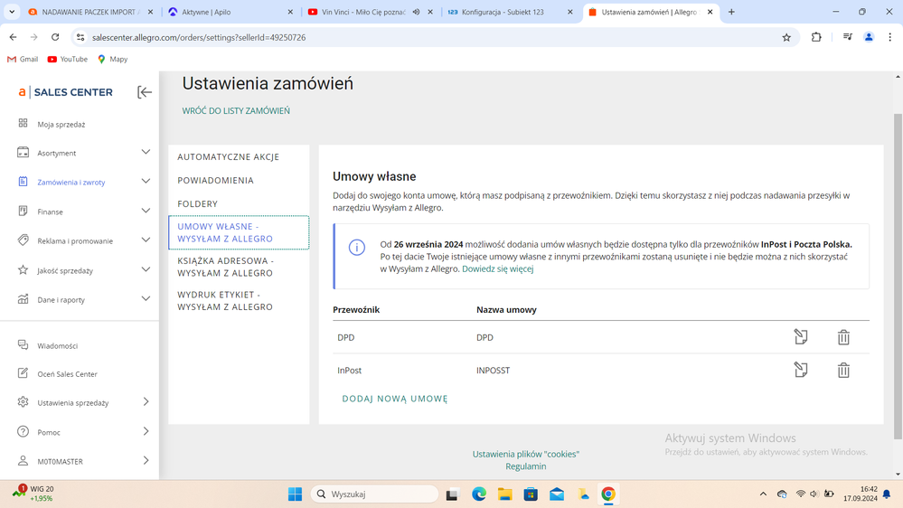This screenshot has width=903, height=508.
Task: Select Foldery settings tab
Action: [x=198, y=204]
